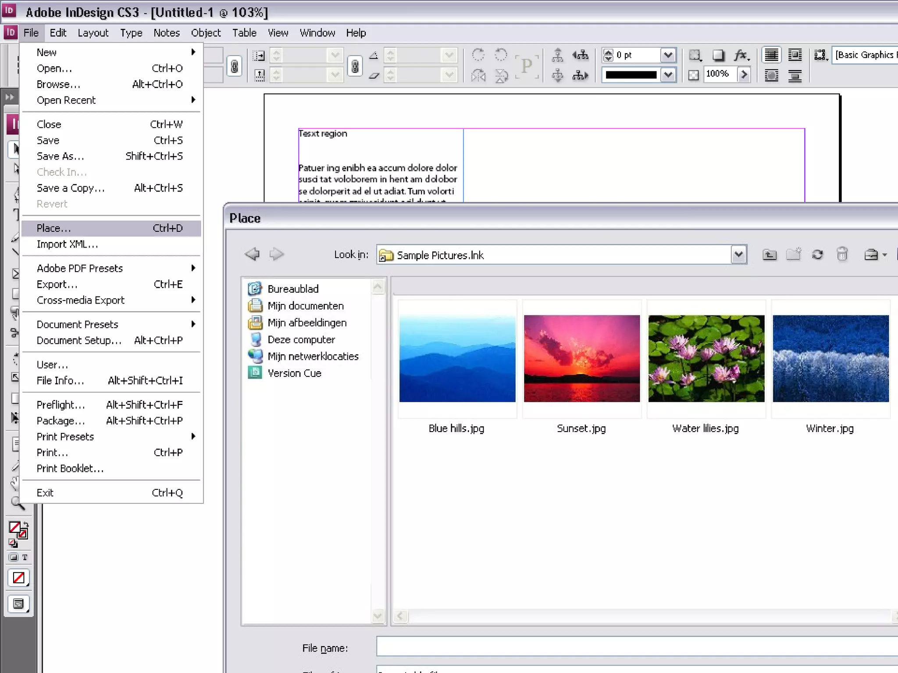This screenshot has height=673, width=898.
Task: Toggle formatting affects text T button
Action: tap(25, 557)
